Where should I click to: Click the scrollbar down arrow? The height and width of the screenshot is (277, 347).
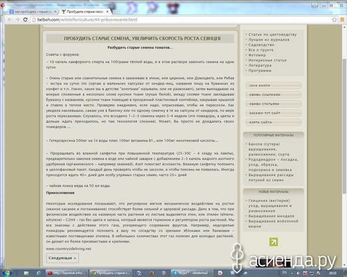point(345,265)
